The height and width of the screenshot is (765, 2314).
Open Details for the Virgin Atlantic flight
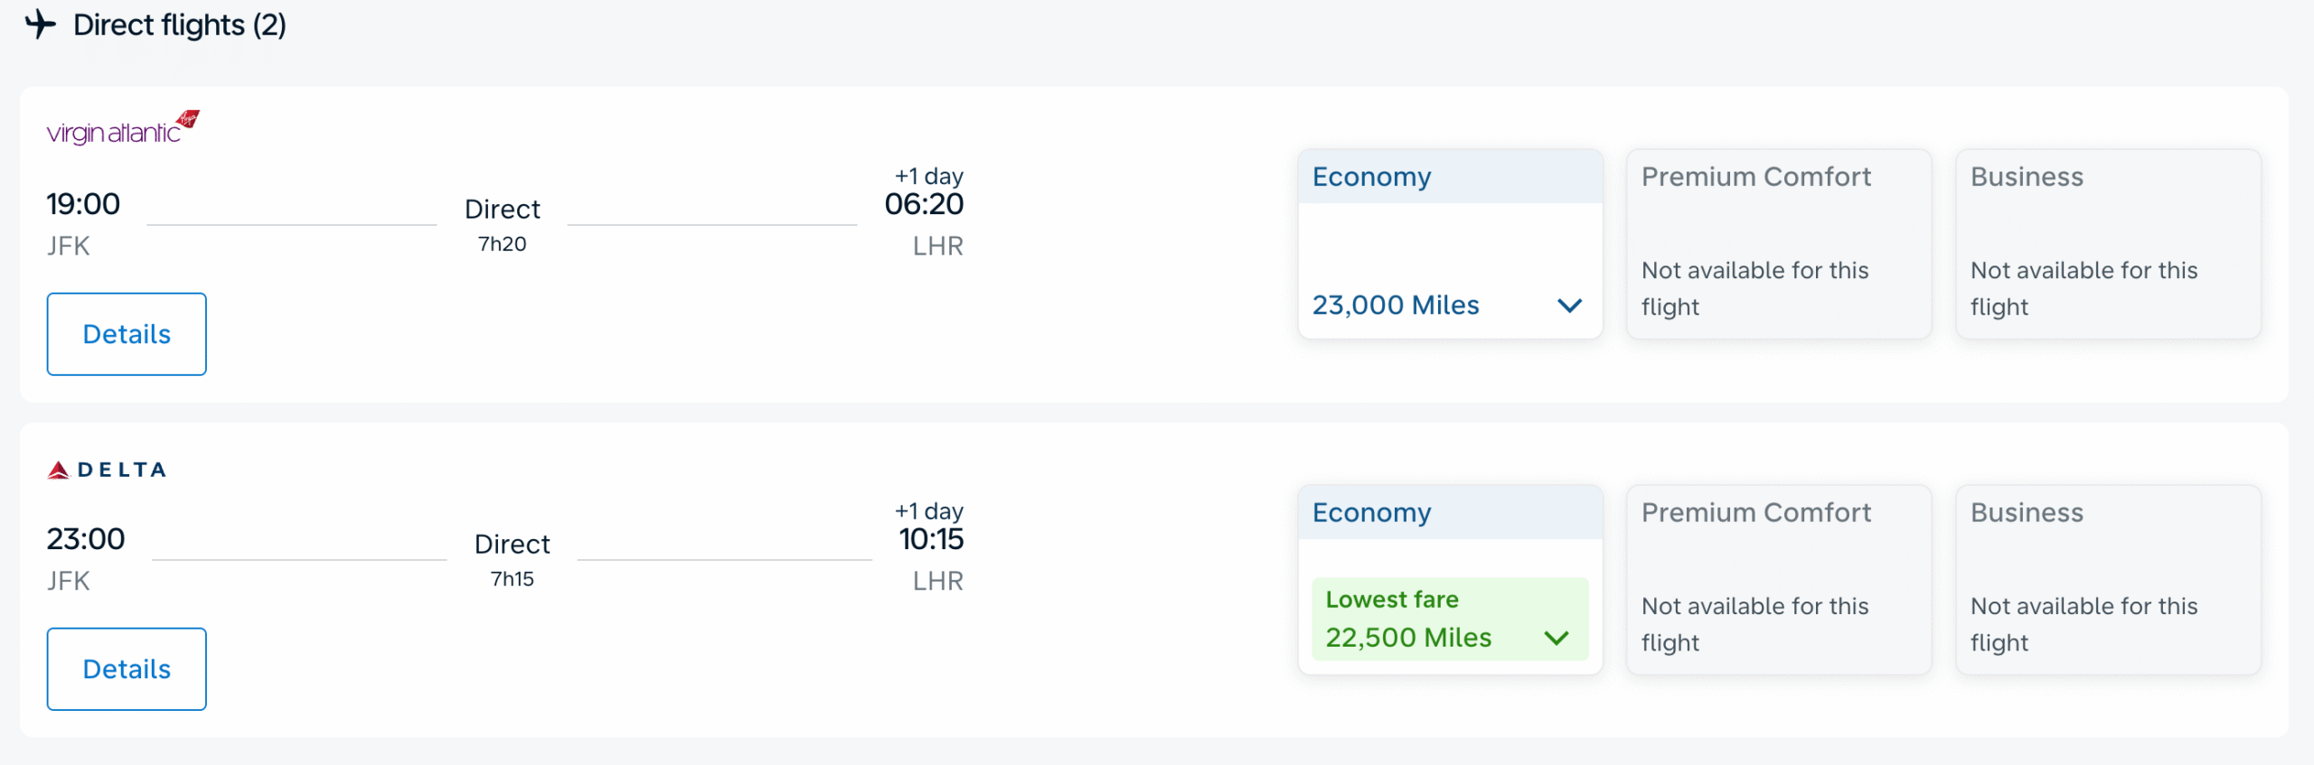click(126, 334)
